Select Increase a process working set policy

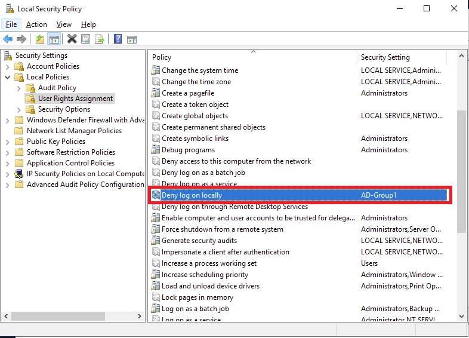tap(209, 263)
